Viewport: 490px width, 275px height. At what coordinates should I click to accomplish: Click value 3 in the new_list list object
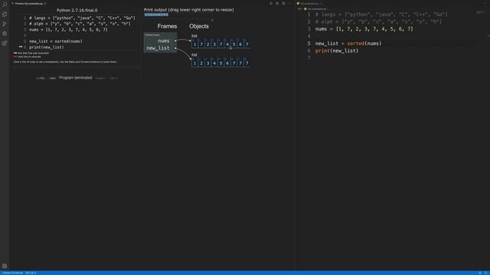[207, 63]
